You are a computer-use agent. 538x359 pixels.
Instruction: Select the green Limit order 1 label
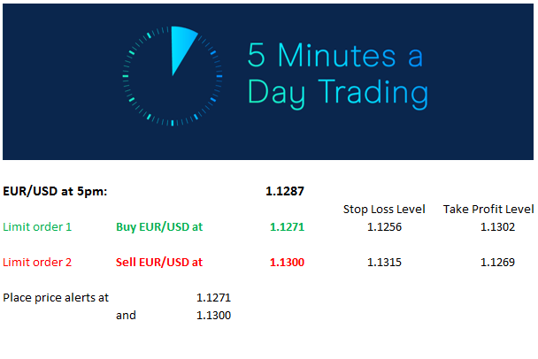pos(37,227)
